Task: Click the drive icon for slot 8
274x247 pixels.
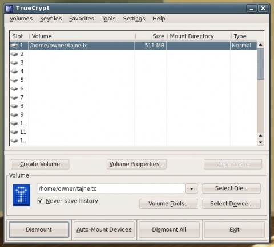Action: coord(14,106)
